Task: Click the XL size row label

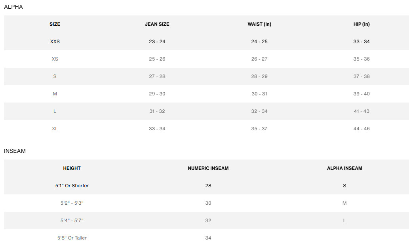Action: click(55, 129)
